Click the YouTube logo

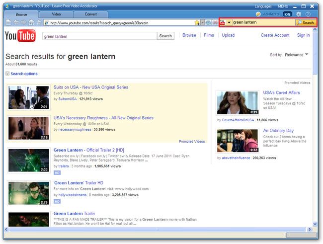click(x=20, y=36)
